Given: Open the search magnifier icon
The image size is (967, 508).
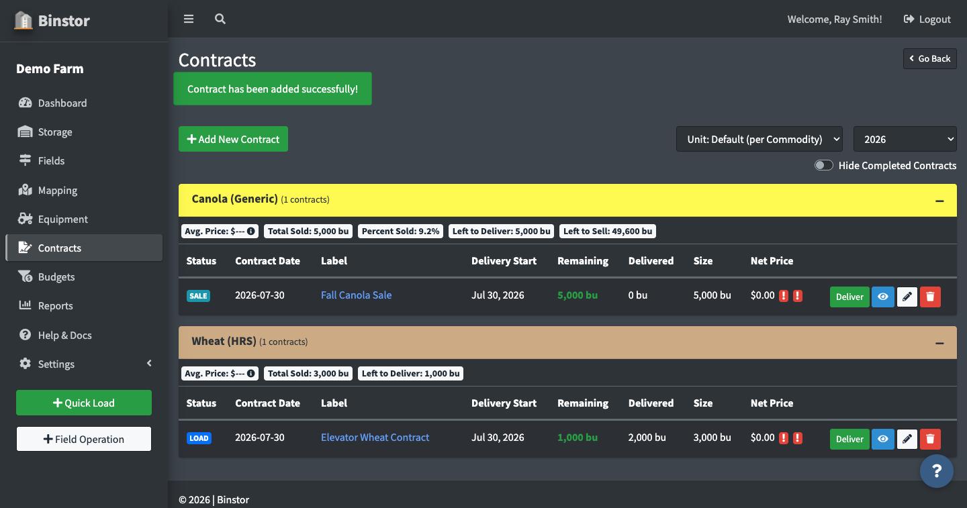Looking at the screenshot, I should [220, 19].
